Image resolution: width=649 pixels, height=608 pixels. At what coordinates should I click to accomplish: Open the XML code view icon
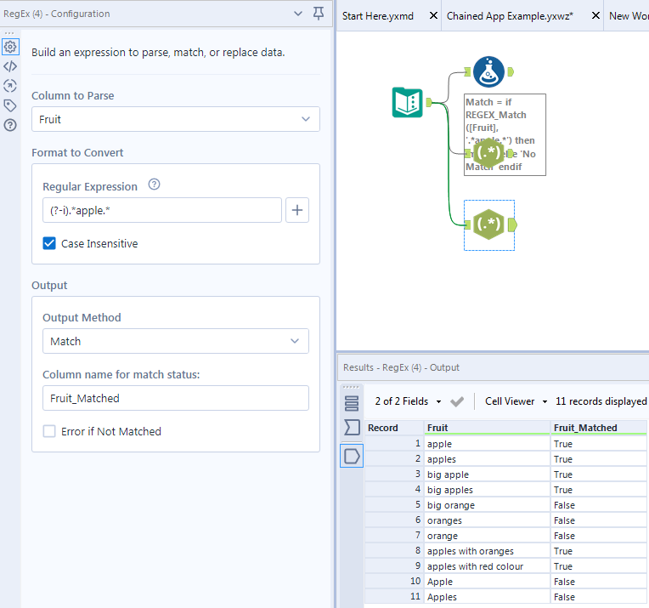click(10, 66)
